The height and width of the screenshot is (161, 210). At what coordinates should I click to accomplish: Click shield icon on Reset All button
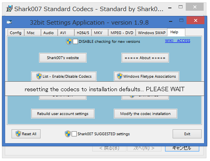18,134
